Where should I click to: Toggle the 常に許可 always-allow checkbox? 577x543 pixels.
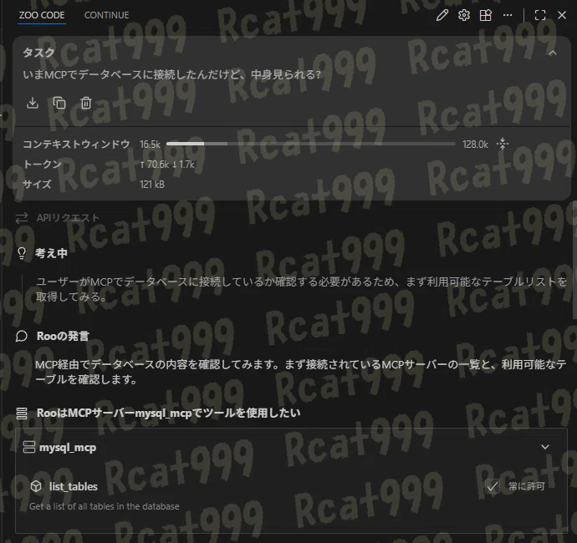[x=493, y=486]
